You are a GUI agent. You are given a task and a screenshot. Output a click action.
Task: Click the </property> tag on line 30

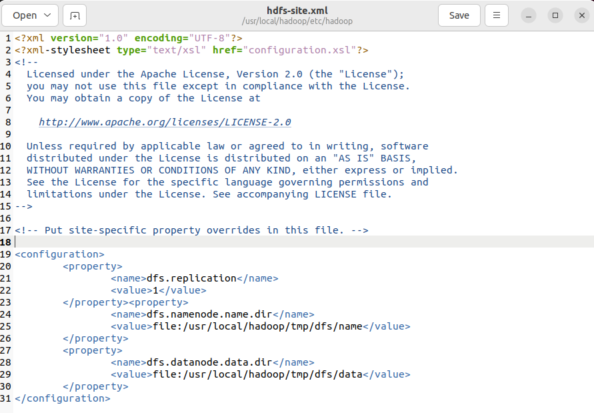click(95, 386)
